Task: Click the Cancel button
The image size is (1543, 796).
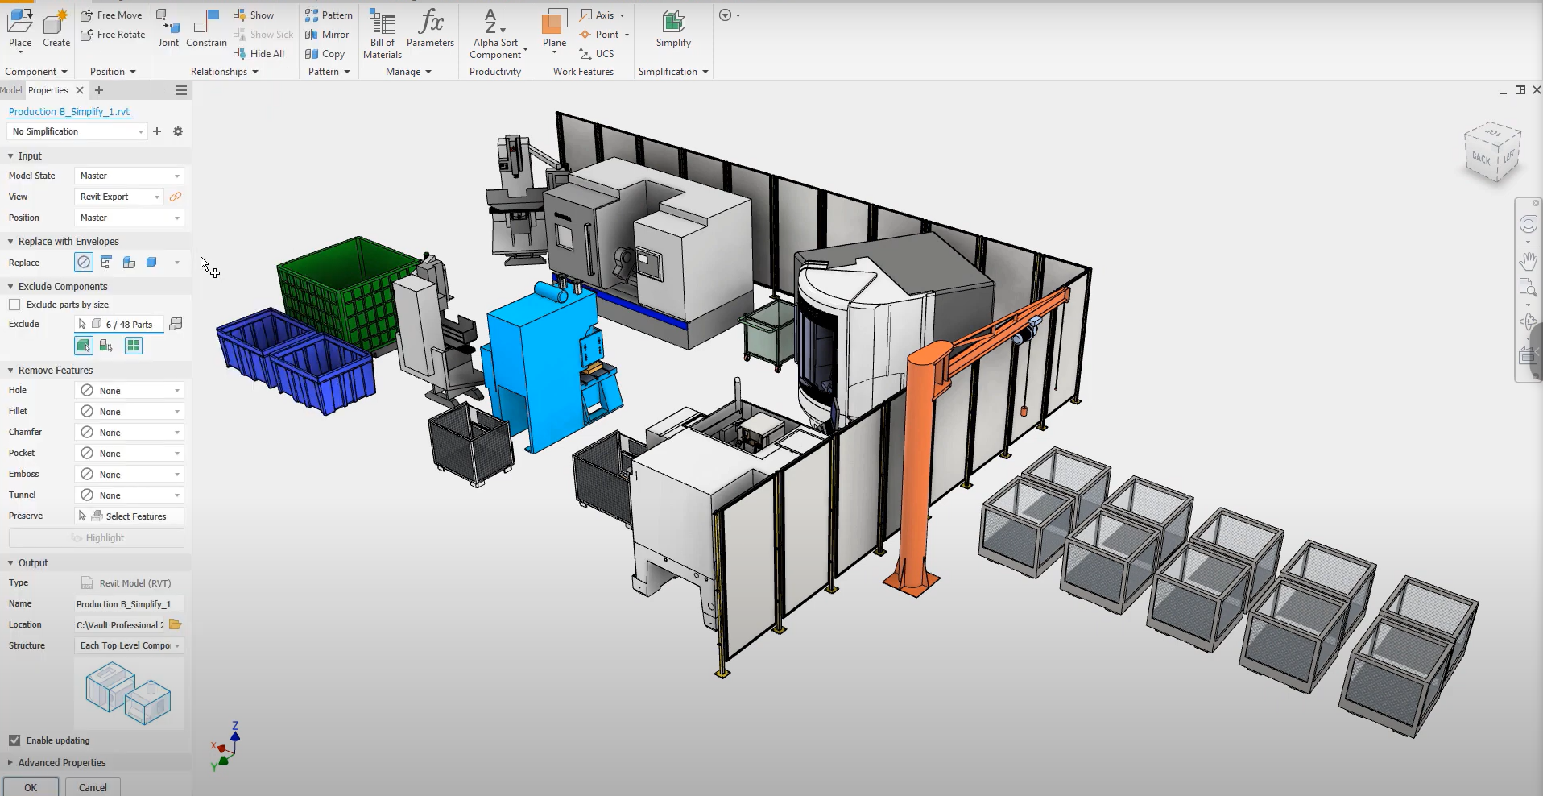Action: click(93, 787)
